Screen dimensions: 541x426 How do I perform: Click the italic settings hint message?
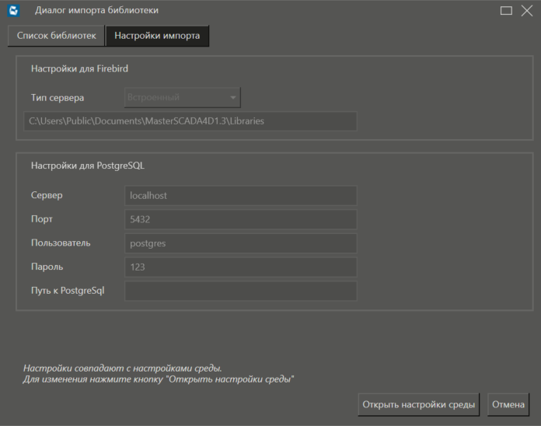[159, 373]
